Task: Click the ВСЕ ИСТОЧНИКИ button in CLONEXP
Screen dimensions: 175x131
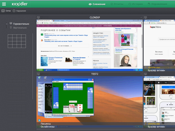Action: 65,46
